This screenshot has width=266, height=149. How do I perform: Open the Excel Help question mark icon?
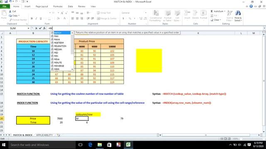click(251, 6)
